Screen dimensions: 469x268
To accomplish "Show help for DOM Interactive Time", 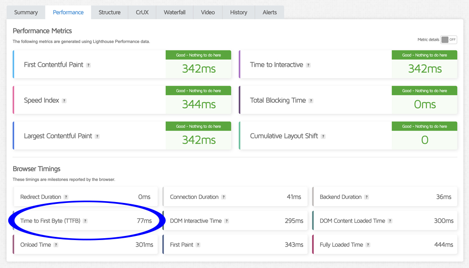I will pyautogui.click(x=227, y=221).
